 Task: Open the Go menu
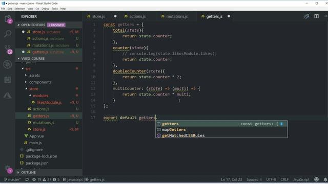click(x=37, y=9)
